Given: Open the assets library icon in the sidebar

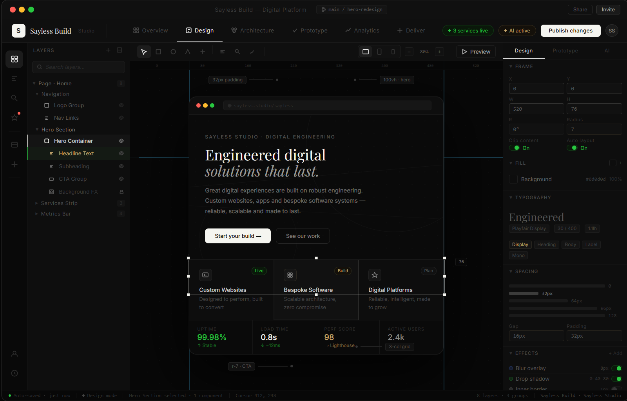Looking at the screenshot, I should click(x=14, y=144).
